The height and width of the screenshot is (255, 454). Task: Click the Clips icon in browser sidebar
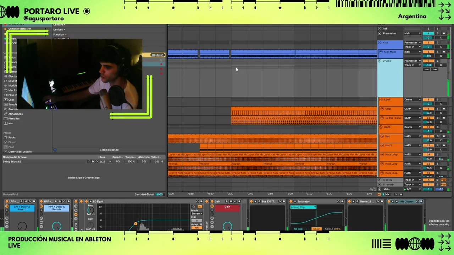(5, 100)
